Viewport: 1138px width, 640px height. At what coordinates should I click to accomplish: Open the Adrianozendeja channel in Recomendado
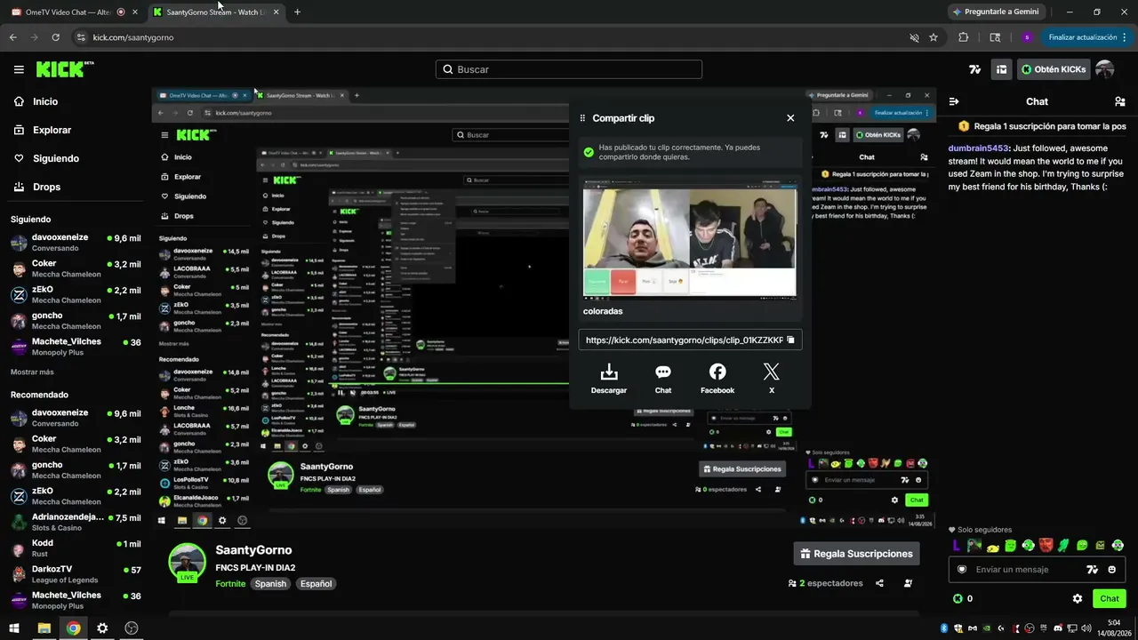(75, 522)
